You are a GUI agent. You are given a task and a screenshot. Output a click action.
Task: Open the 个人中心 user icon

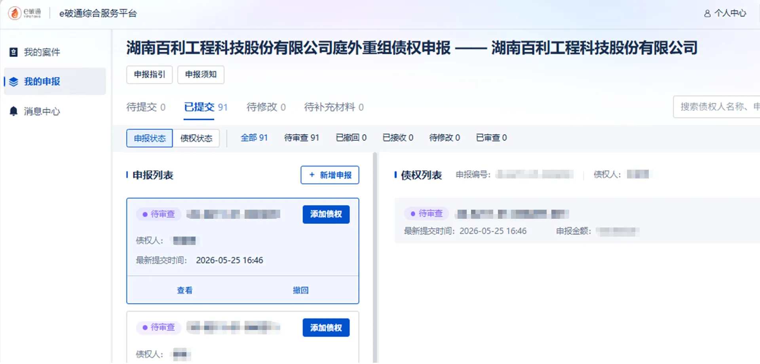(707, 13)
